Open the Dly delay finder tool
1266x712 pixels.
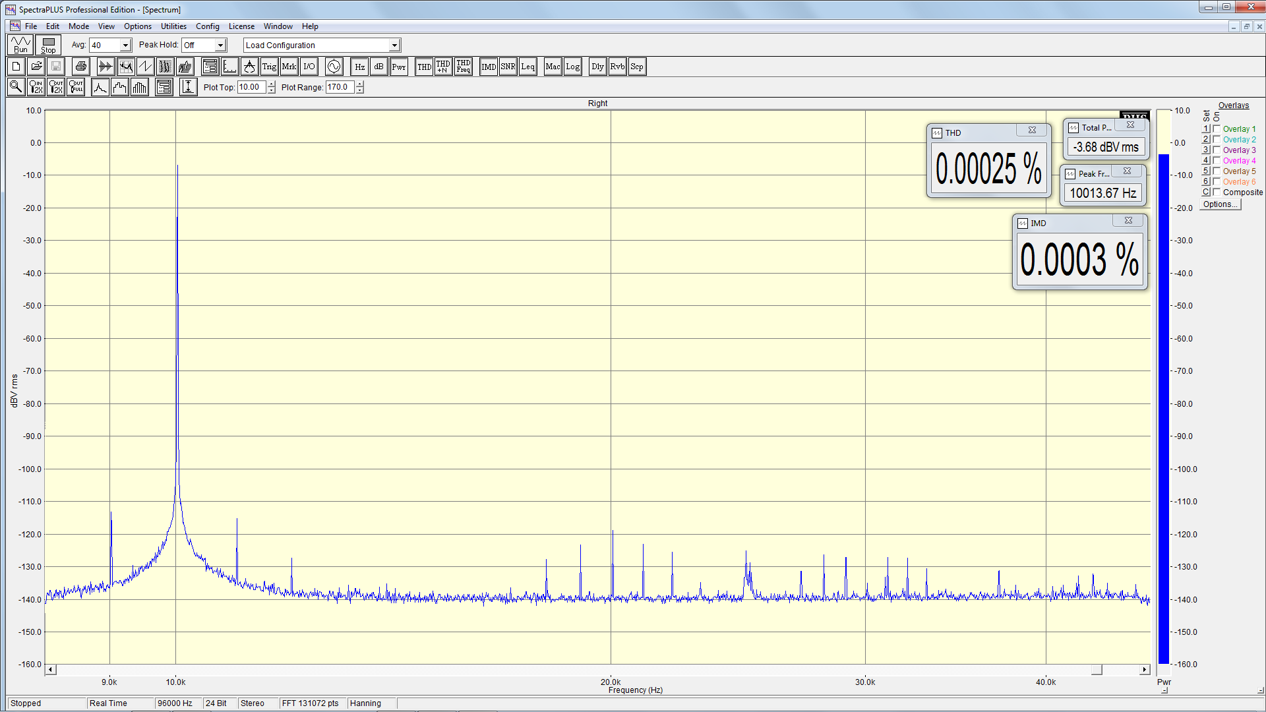597,67
